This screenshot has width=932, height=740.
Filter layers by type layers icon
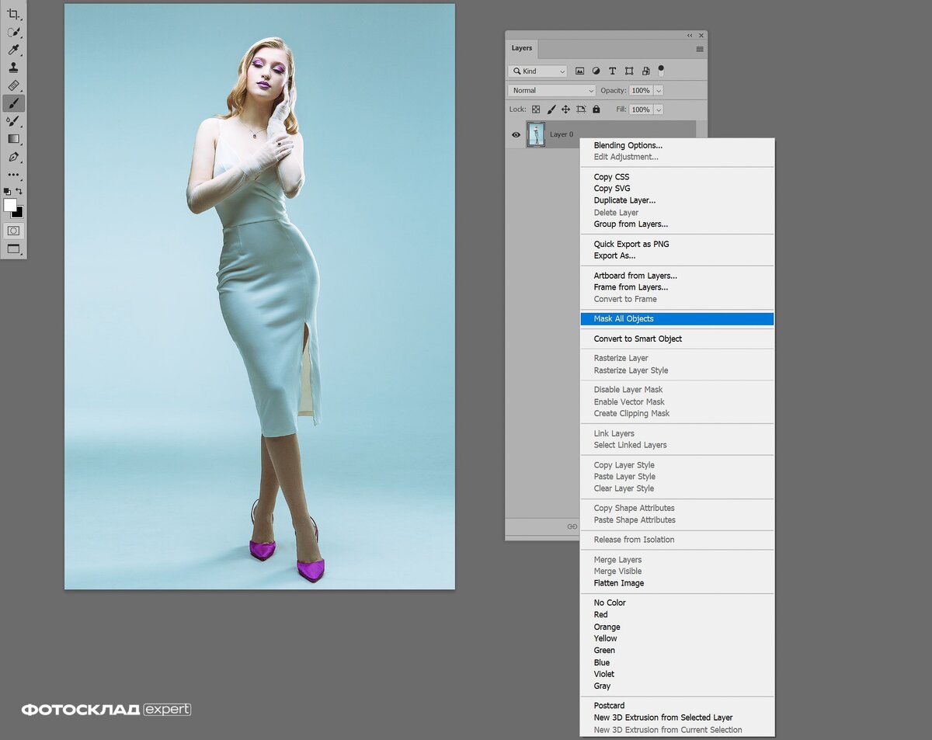tap(612, 71)
